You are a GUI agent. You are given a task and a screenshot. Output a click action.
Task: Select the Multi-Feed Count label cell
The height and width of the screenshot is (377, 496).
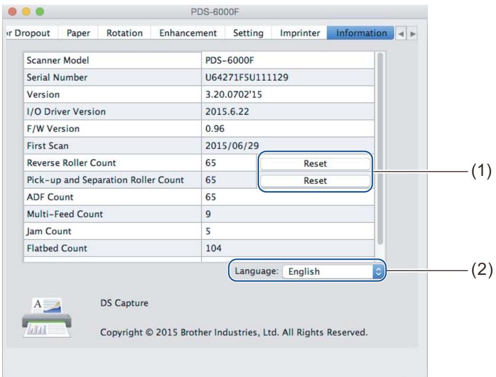pyautogui.click(x=113, y=214)
